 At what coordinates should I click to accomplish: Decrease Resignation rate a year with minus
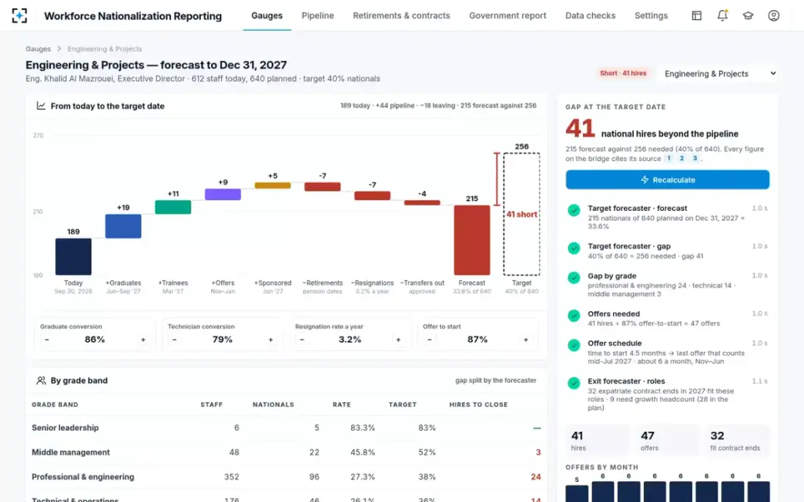pyautogui.click(x=301, y=340)
